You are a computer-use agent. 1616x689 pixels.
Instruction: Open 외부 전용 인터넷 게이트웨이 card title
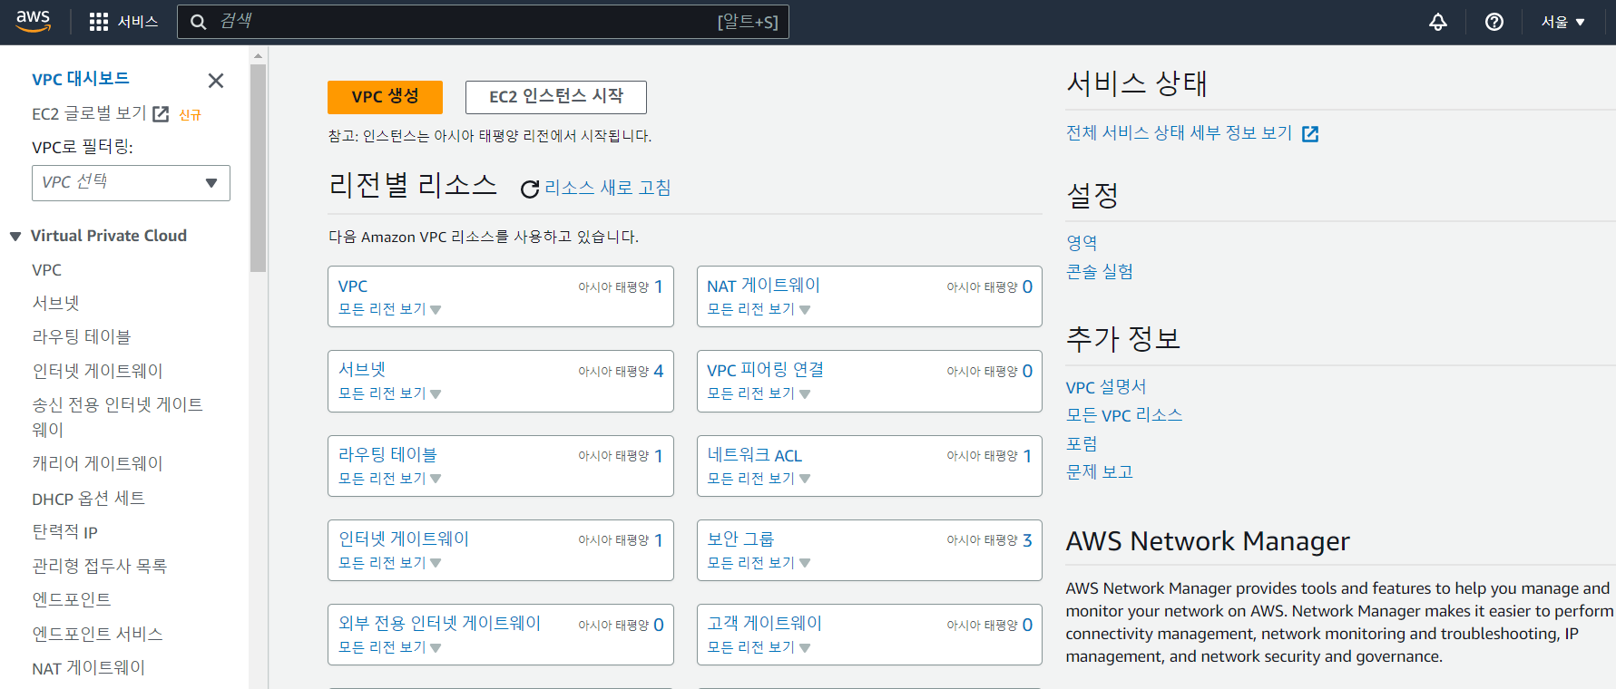tap(440, 624)
